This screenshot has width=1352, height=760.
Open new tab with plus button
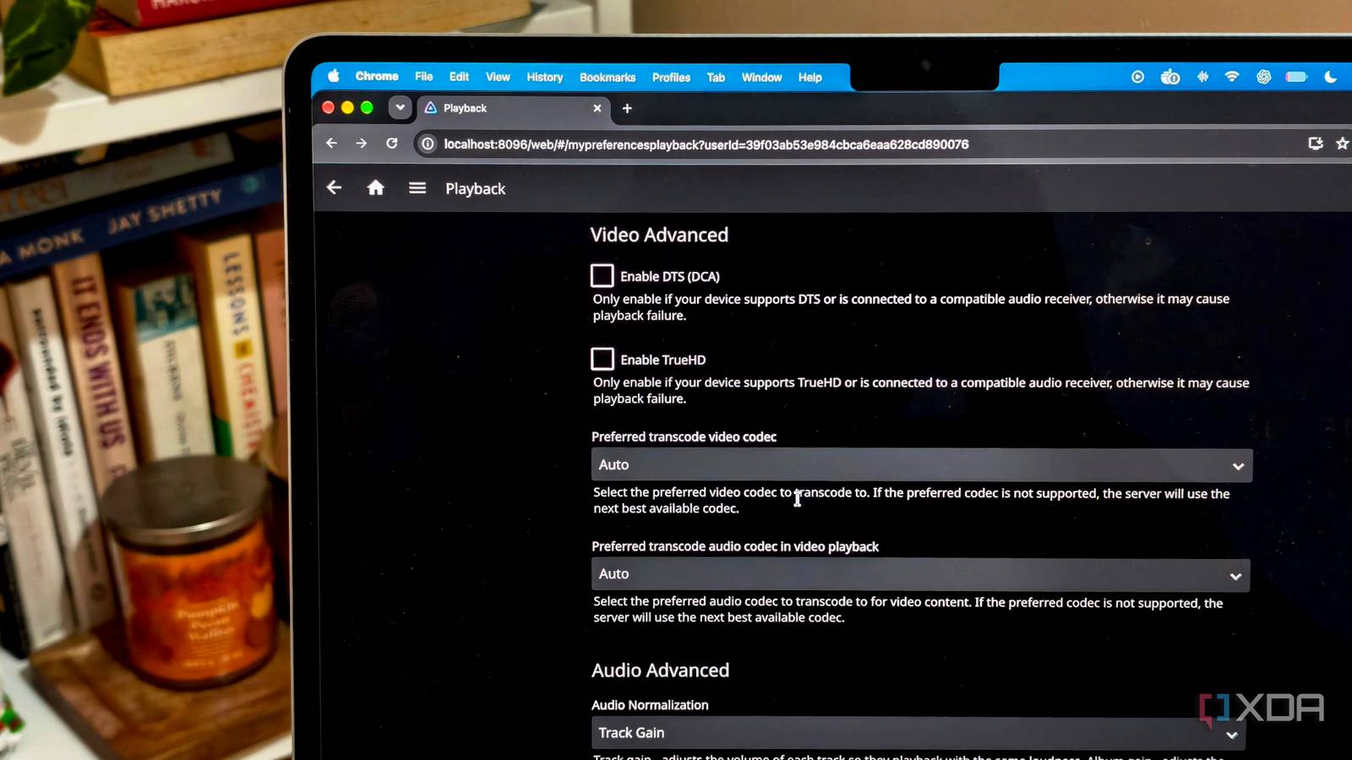coord(627,108)
